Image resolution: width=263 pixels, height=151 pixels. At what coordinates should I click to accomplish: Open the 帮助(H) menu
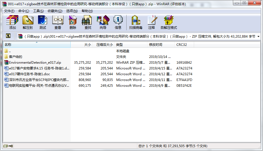[x=87, y=11]
